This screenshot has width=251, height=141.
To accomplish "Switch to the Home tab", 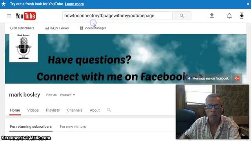I will tap(15, 110).
